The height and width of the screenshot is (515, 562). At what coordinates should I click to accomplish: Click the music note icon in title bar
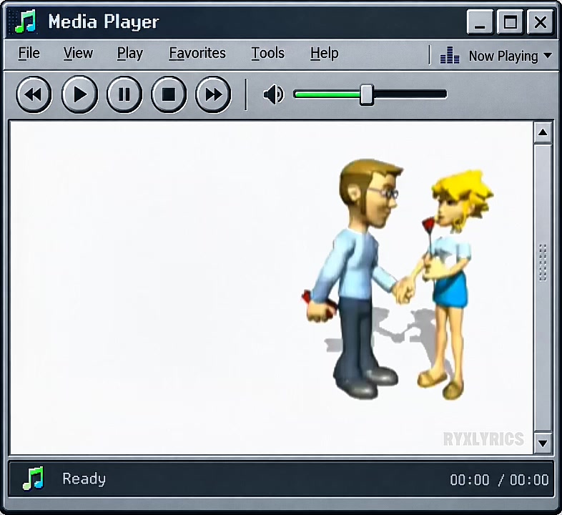(x=26, y=21)
